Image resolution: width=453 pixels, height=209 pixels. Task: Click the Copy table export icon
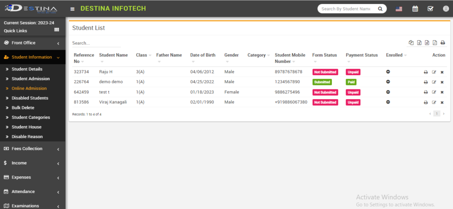click(x=411, y=43)
